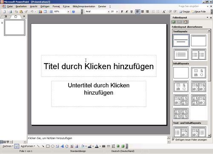
Task: Open the Arial font name dropdown
Action: click(109, 11)
